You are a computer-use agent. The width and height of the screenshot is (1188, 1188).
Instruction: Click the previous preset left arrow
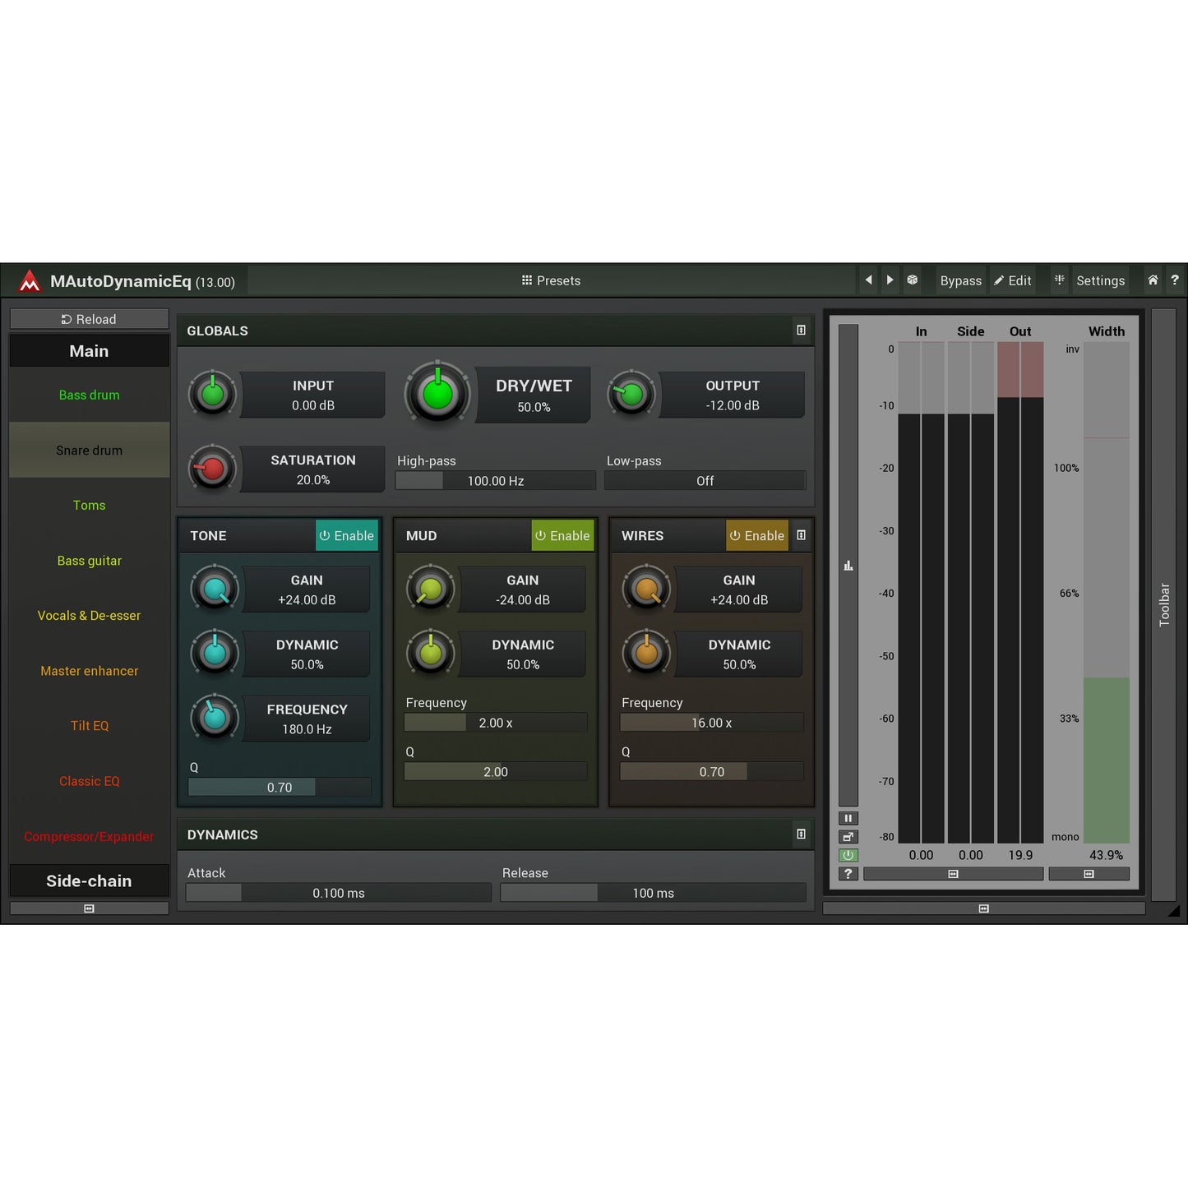point(868,280)
